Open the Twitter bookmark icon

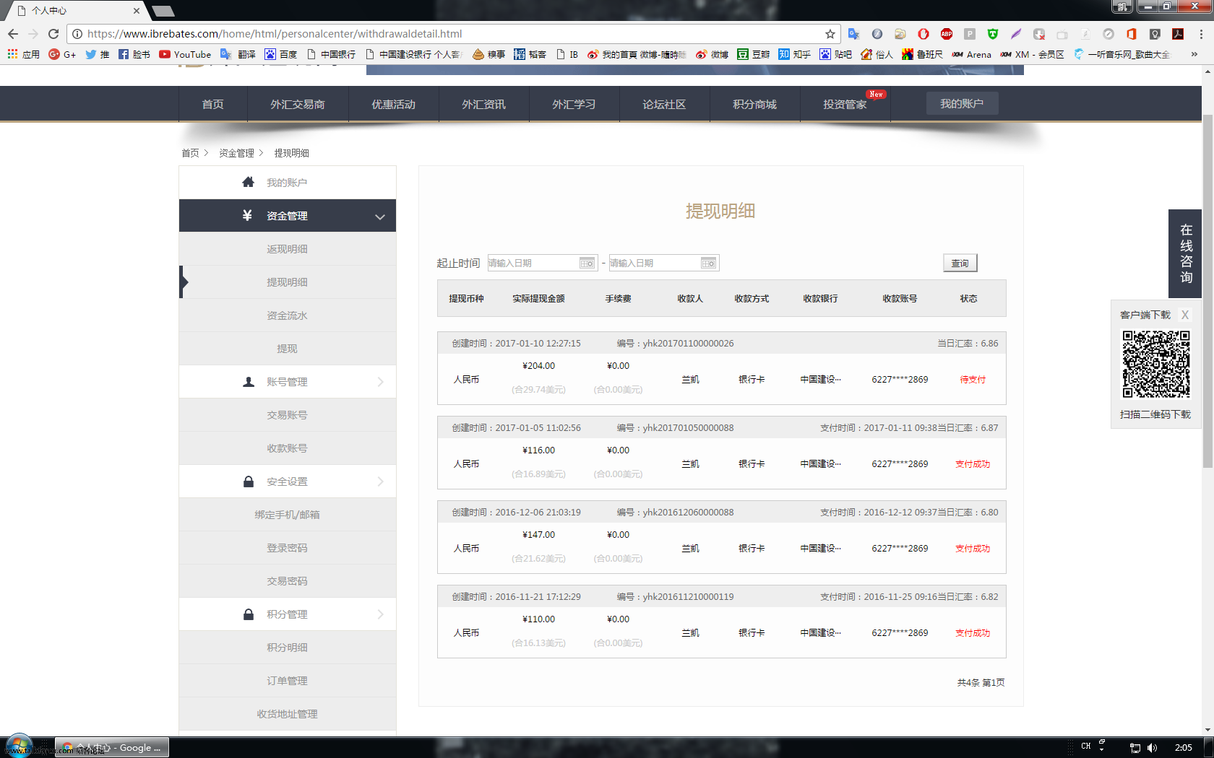(x=90, y=54)
